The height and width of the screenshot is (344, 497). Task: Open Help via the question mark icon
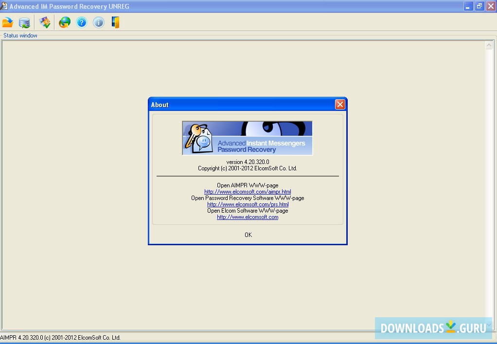point(82,22)
